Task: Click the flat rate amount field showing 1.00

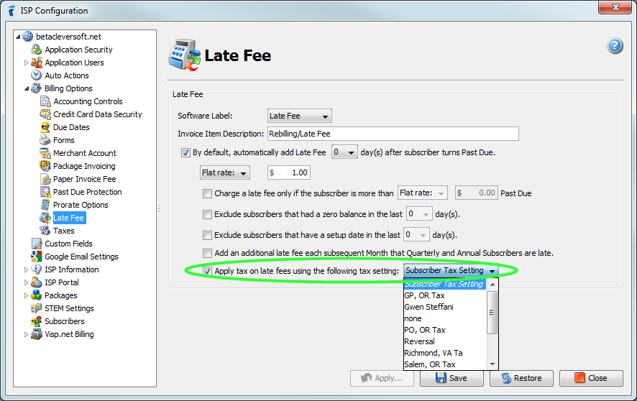Action: tap(289, 172)
